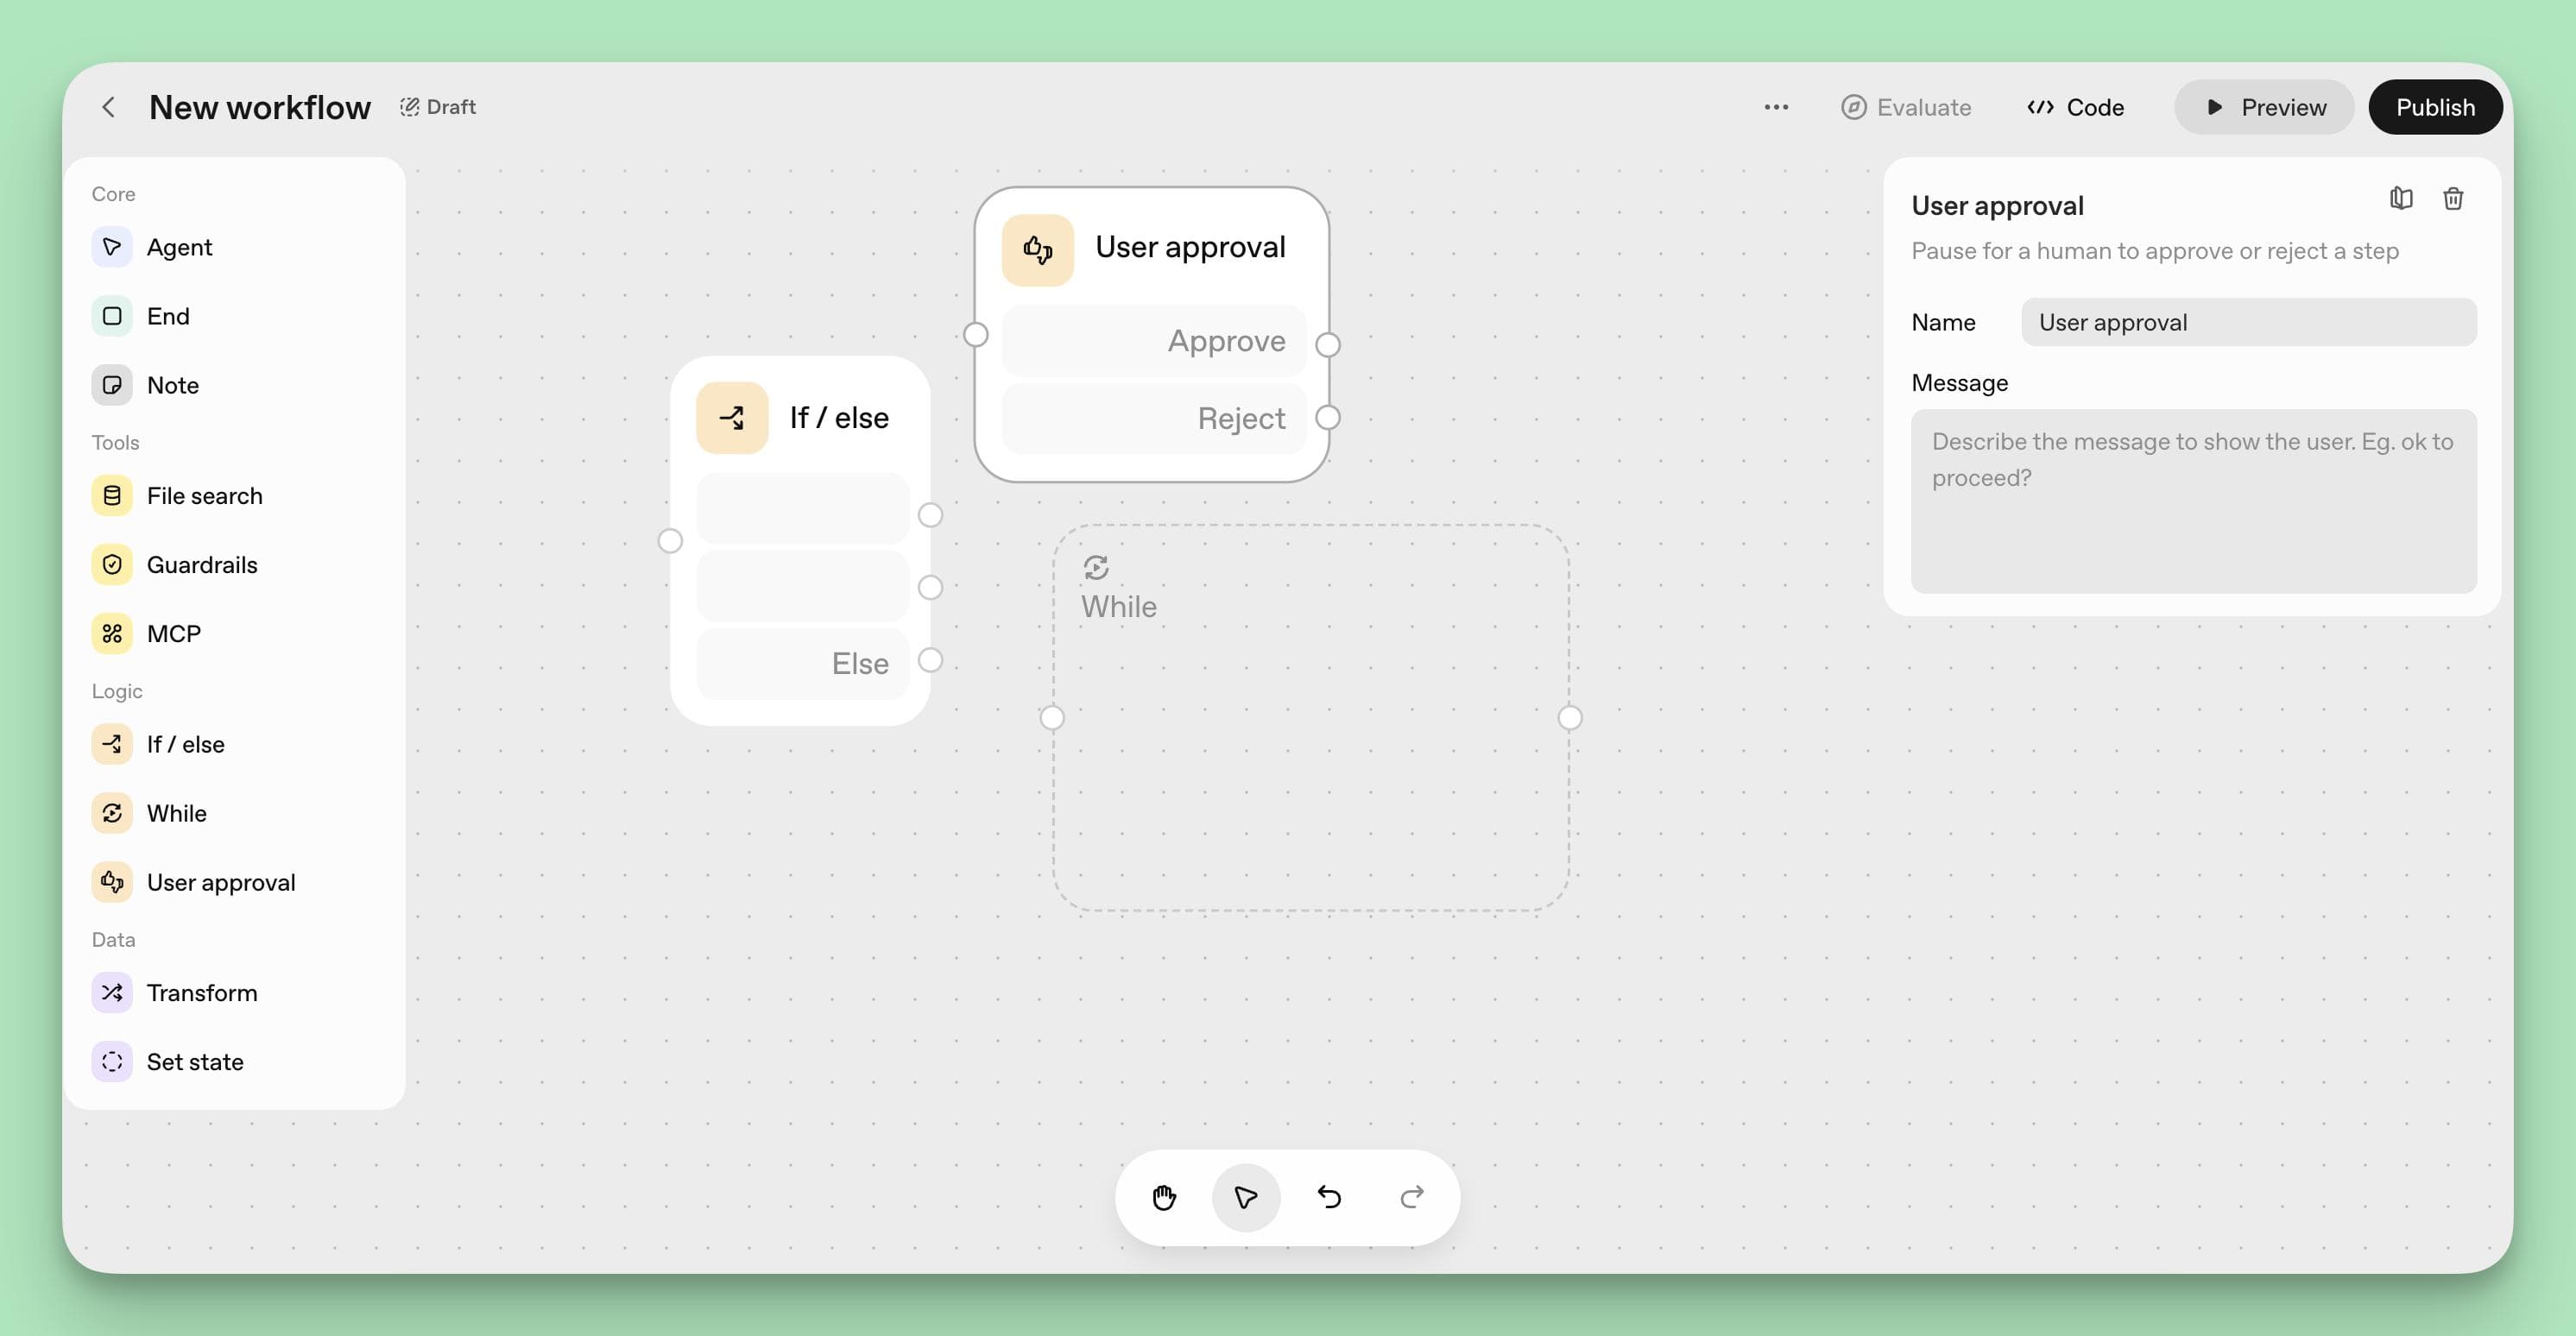Undo the last canvas change

tap(1329, 1197)
